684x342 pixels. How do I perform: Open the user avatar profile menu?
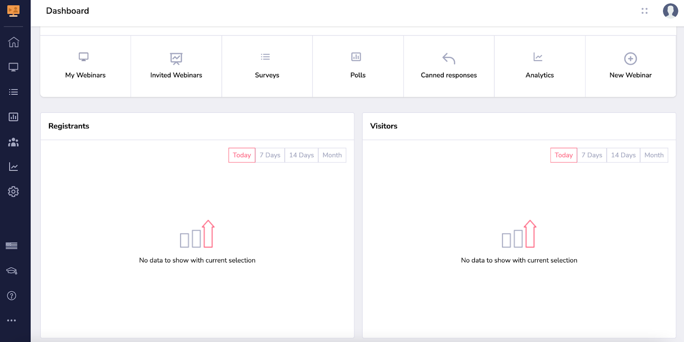pos(670,11)
